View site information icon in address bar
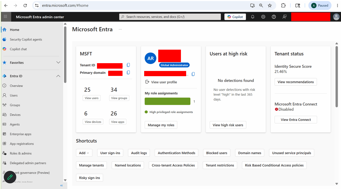341x189 pixels. pos(37,5)
